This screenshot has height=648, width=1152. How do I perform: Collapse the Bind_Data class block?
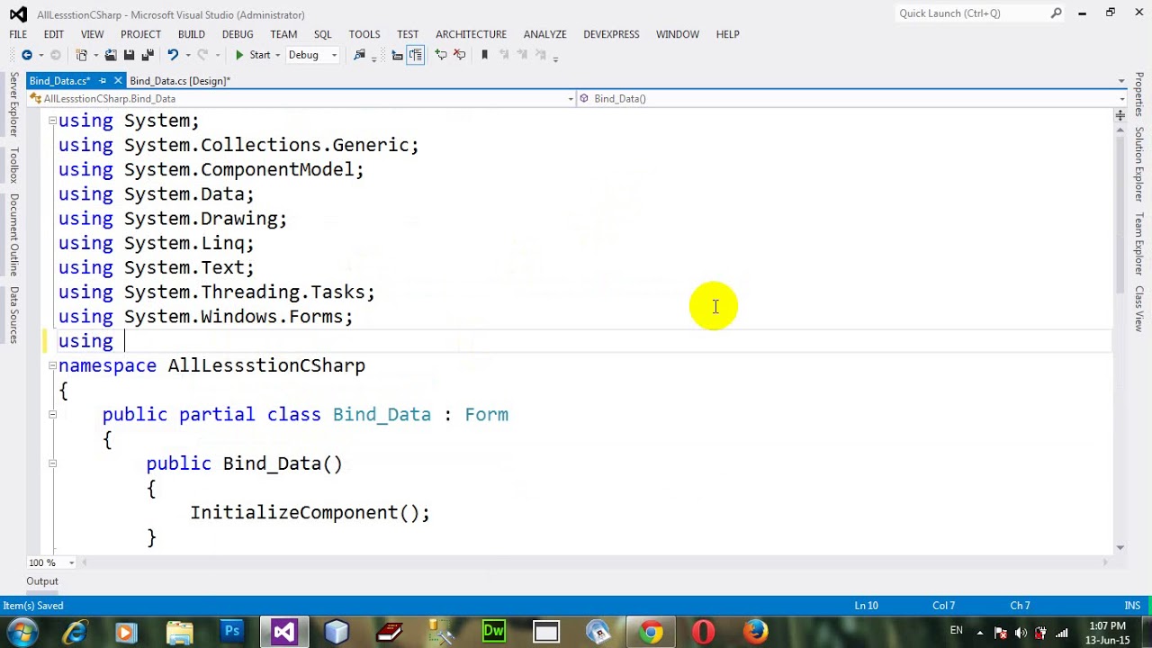52,414
